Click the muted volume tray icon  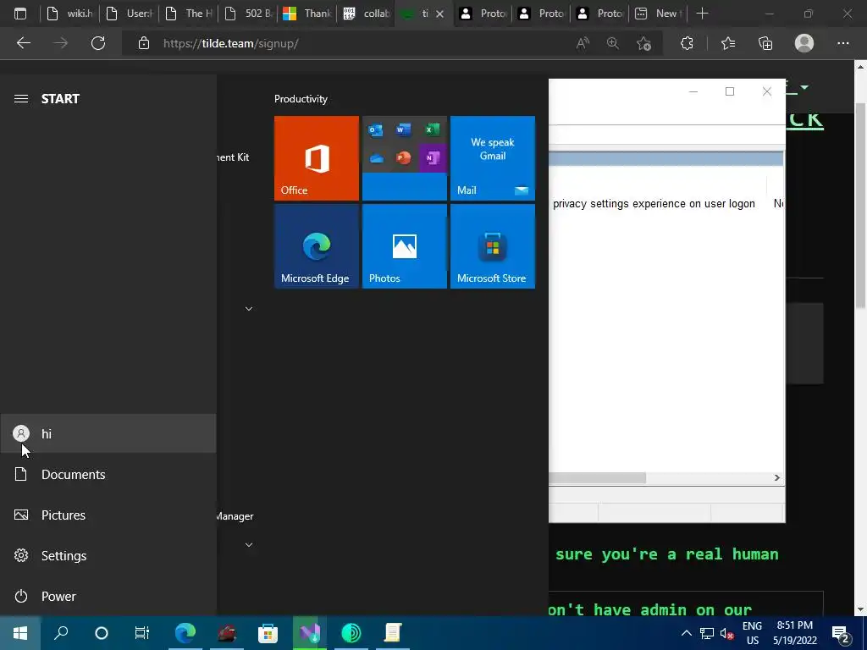point(726,633)
